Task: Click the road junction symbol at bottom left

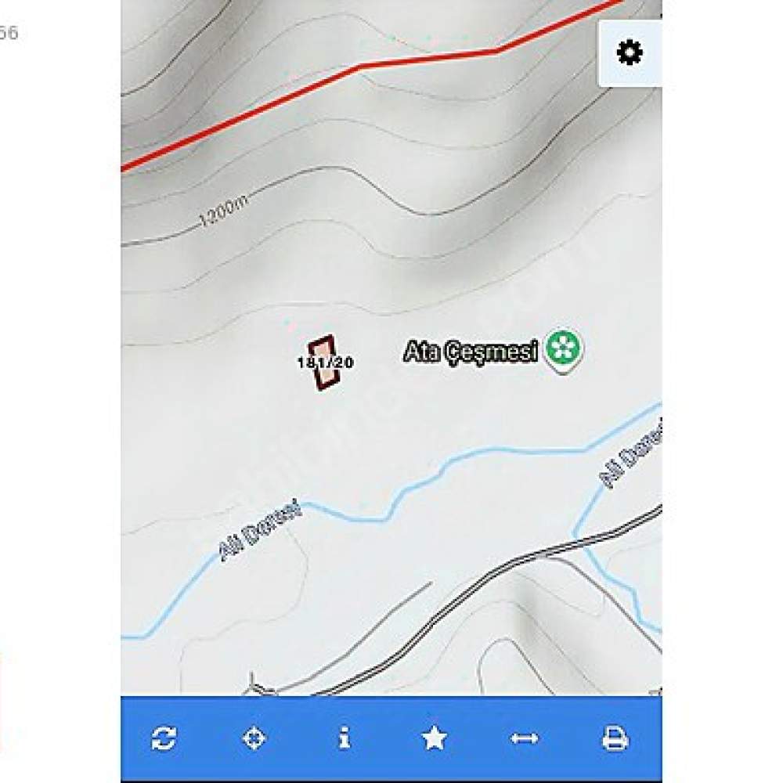Action: pyautogui.click(x=256, y=685)
